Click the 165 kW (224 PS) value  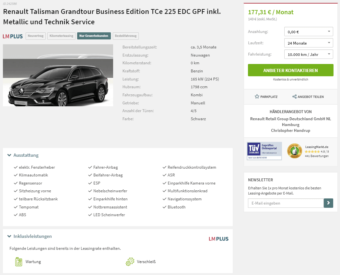point(205,79)
